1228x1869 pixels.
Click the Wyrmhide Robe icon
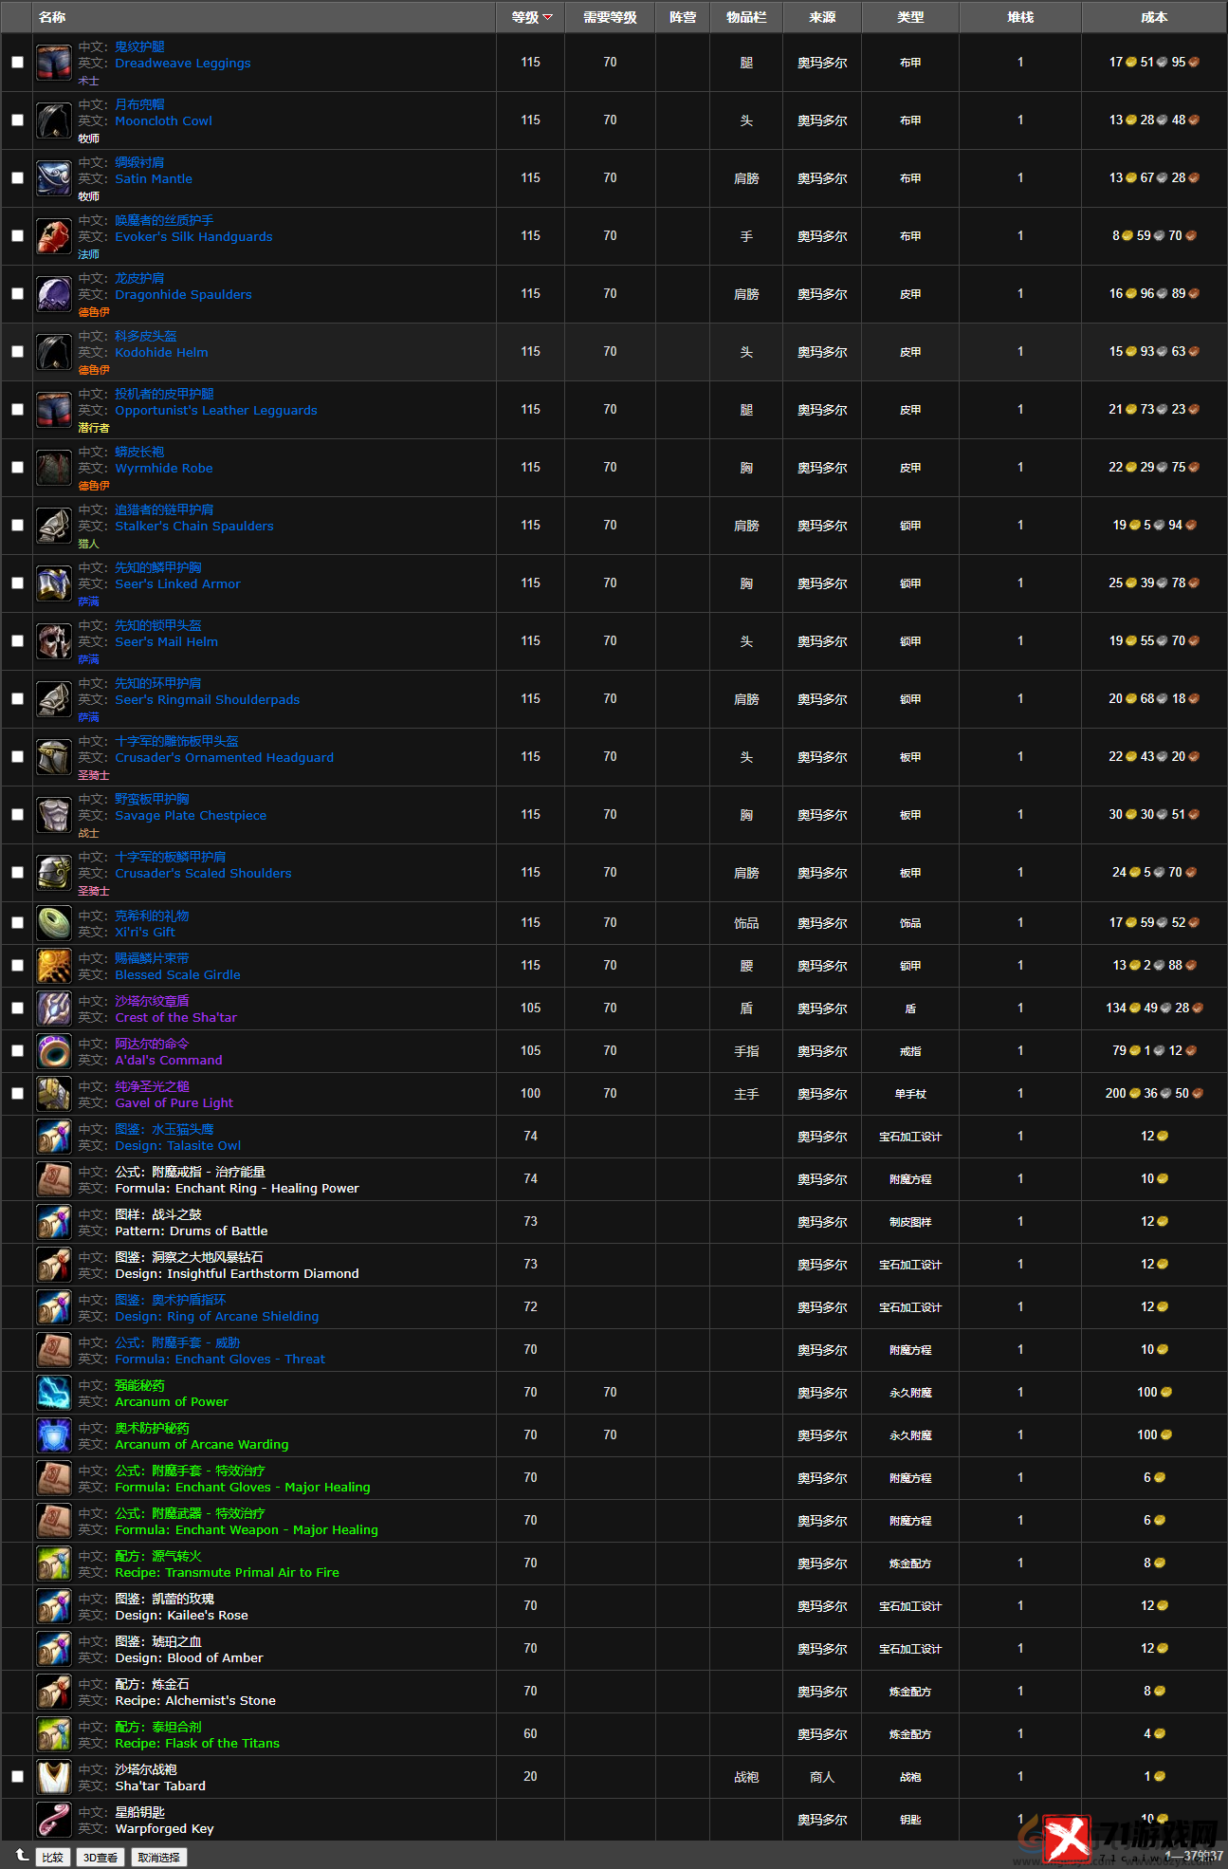[54, 468]
